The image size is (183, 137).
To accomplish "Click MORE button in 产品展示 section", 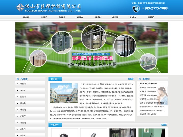I will click(x=164, y=125).
